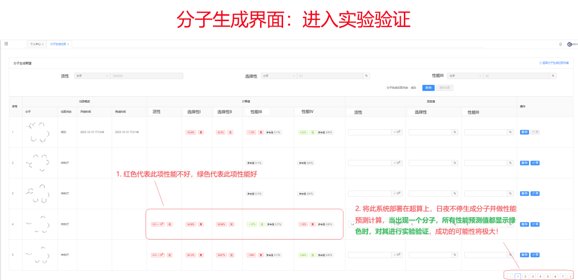
Task: Close the 个人中心 tab with its x
Action: pos(43,44)
